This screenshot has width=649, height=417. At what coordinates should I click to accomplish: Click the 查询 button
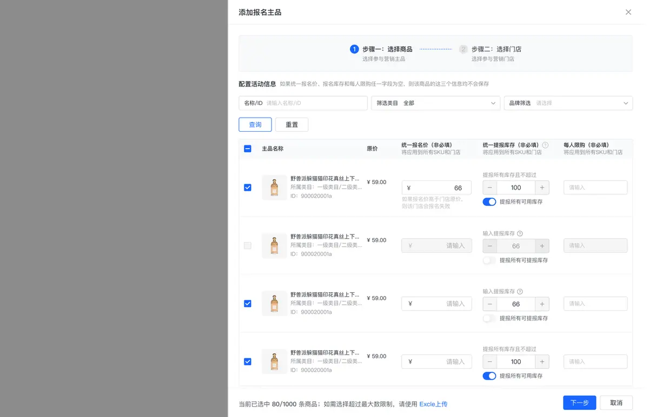255,125
